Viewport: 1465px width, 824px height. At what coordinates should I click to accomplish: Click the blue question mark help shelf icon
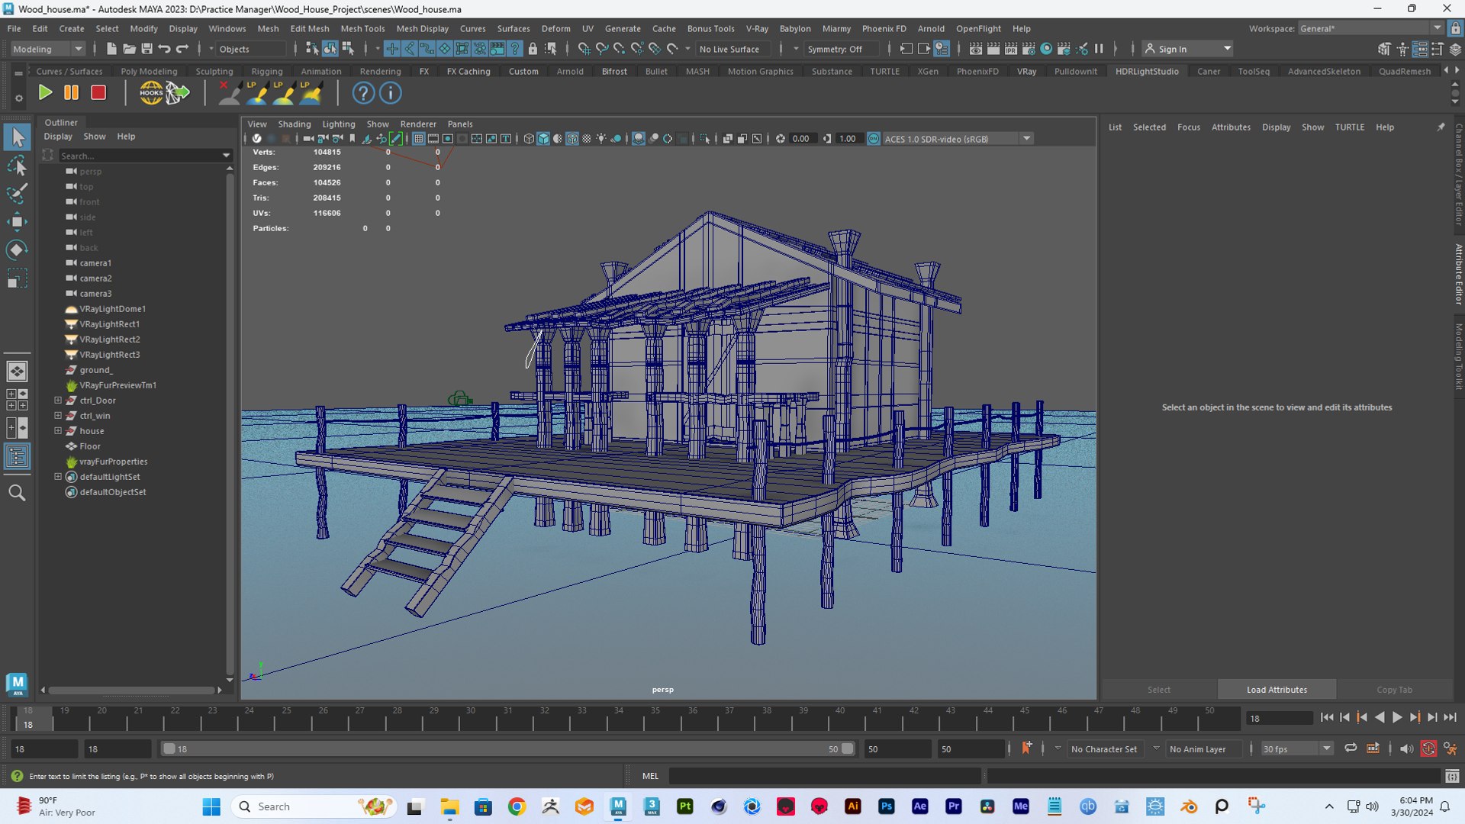[x=363, y=93]
